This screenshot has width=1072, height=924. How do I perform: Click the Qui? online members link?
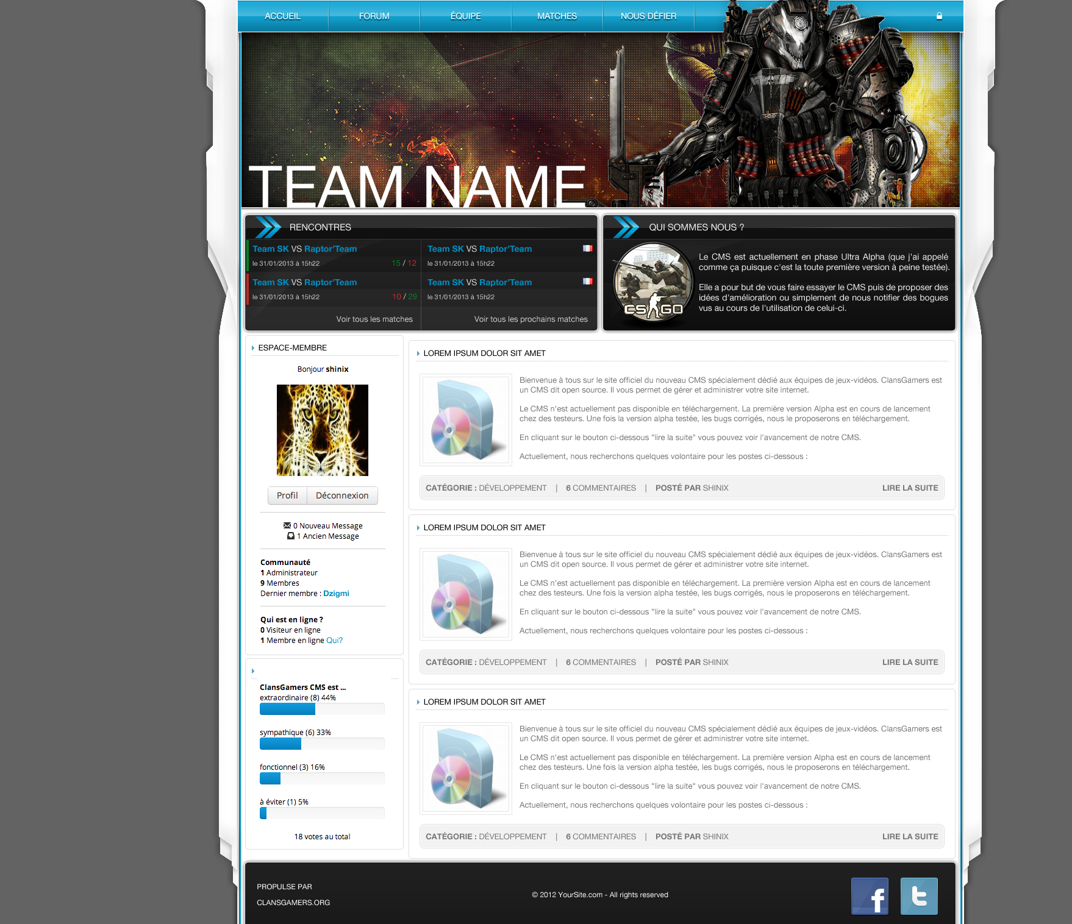[x=335, y=641]
